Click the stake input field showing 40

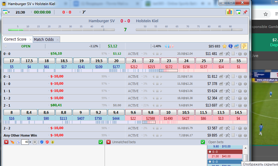pos(25,142)
